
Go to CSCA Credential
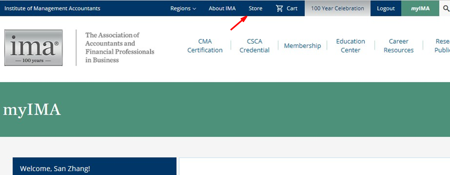(255, 45)
